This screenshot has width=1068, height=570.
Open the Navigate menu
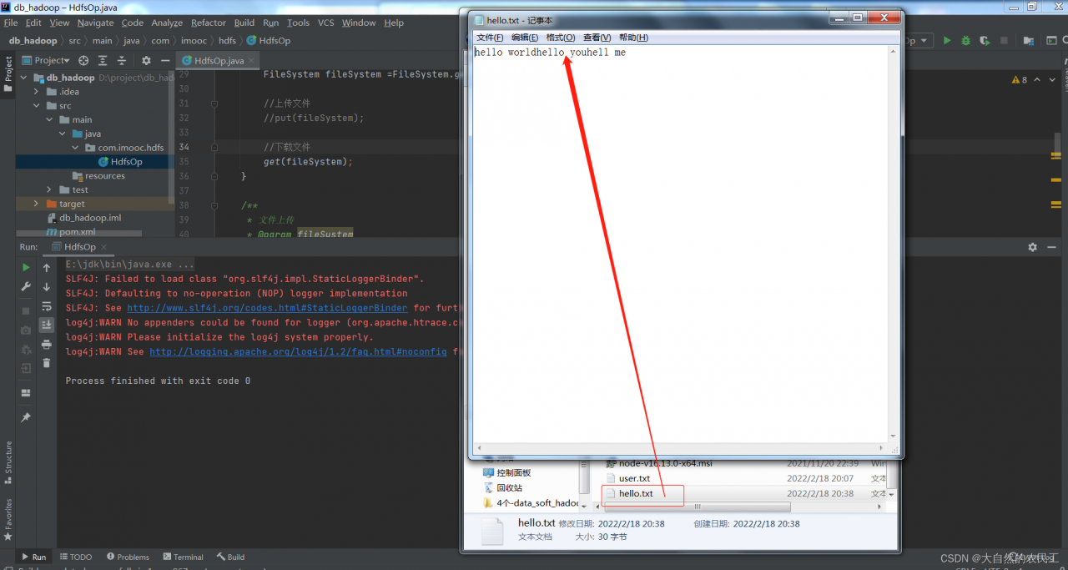95,23
